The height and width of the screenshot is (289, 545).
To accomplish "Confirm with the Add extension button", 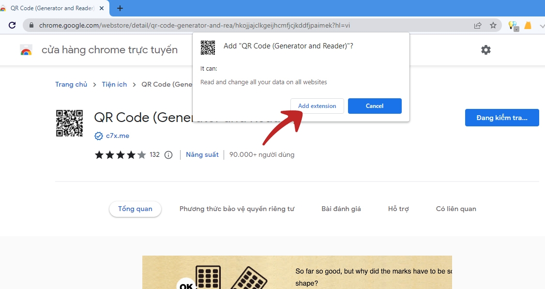I will pyautogui.click(x=317, y=106).
